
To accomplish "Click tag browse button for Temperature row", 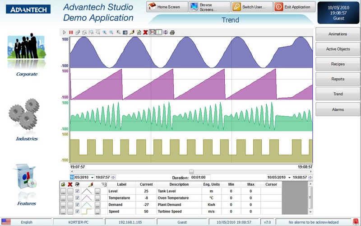I will click(x=63, y=198).
